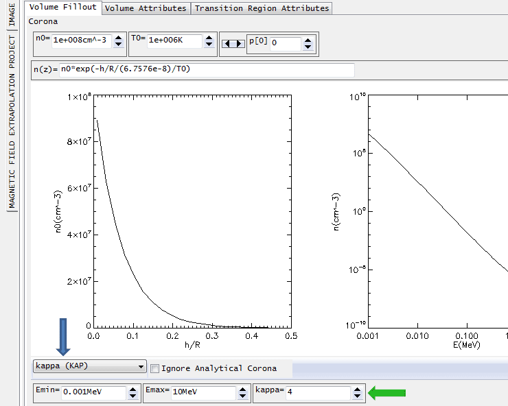
Task: Click the right arrow of the parameter selector
Action: [239, 44]
